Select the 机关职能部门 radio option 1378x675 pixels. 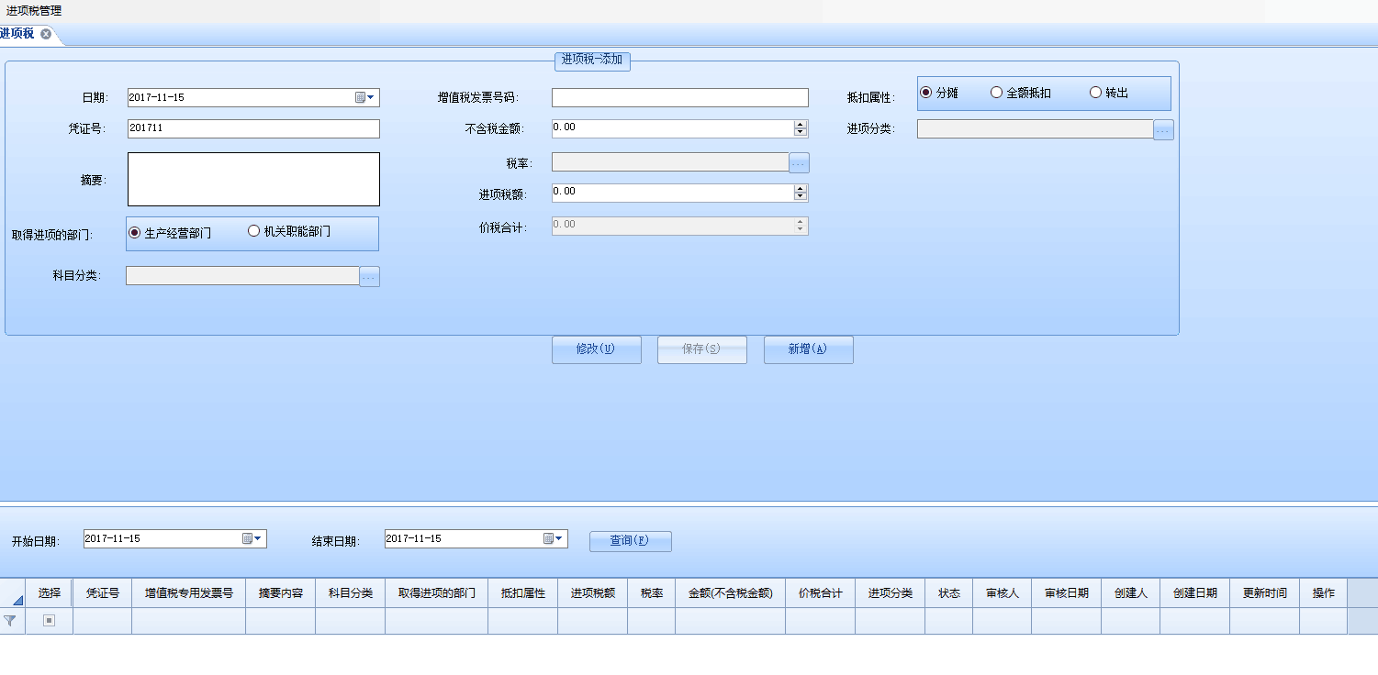[254, 232]
